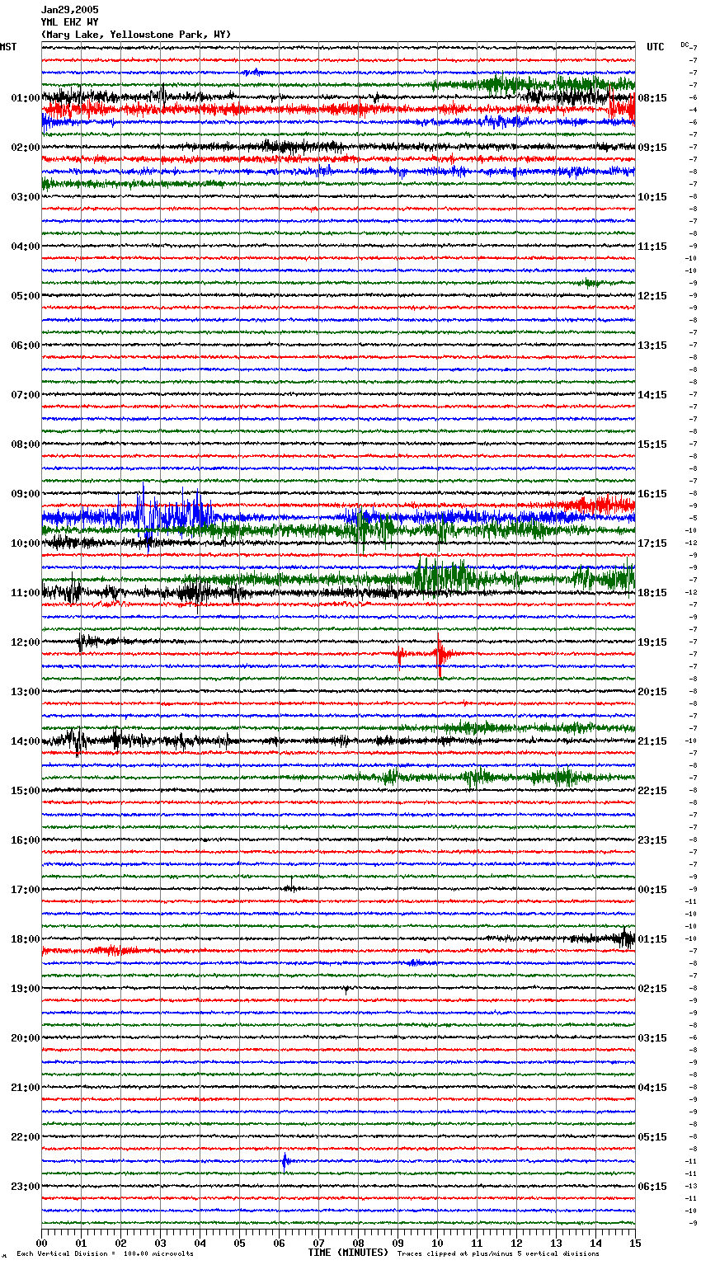The width and height of the screenshot is (701, 1265).
Task: Click the minute 10 axis tick label
Action: [x=437, y=1243]
